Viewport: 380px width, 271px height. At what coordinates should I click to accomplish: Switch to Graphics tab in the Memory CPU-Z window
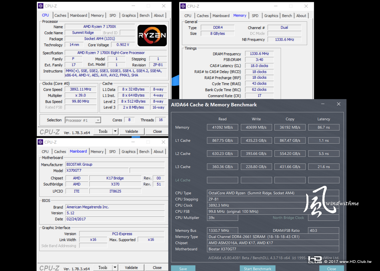[x=271, y=16]
